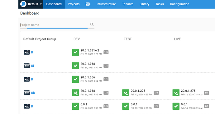This screenshot has height=114, width=215.
Task: Click success icon for the Feb 26 9:40 AM deployment
Action: 75,66
